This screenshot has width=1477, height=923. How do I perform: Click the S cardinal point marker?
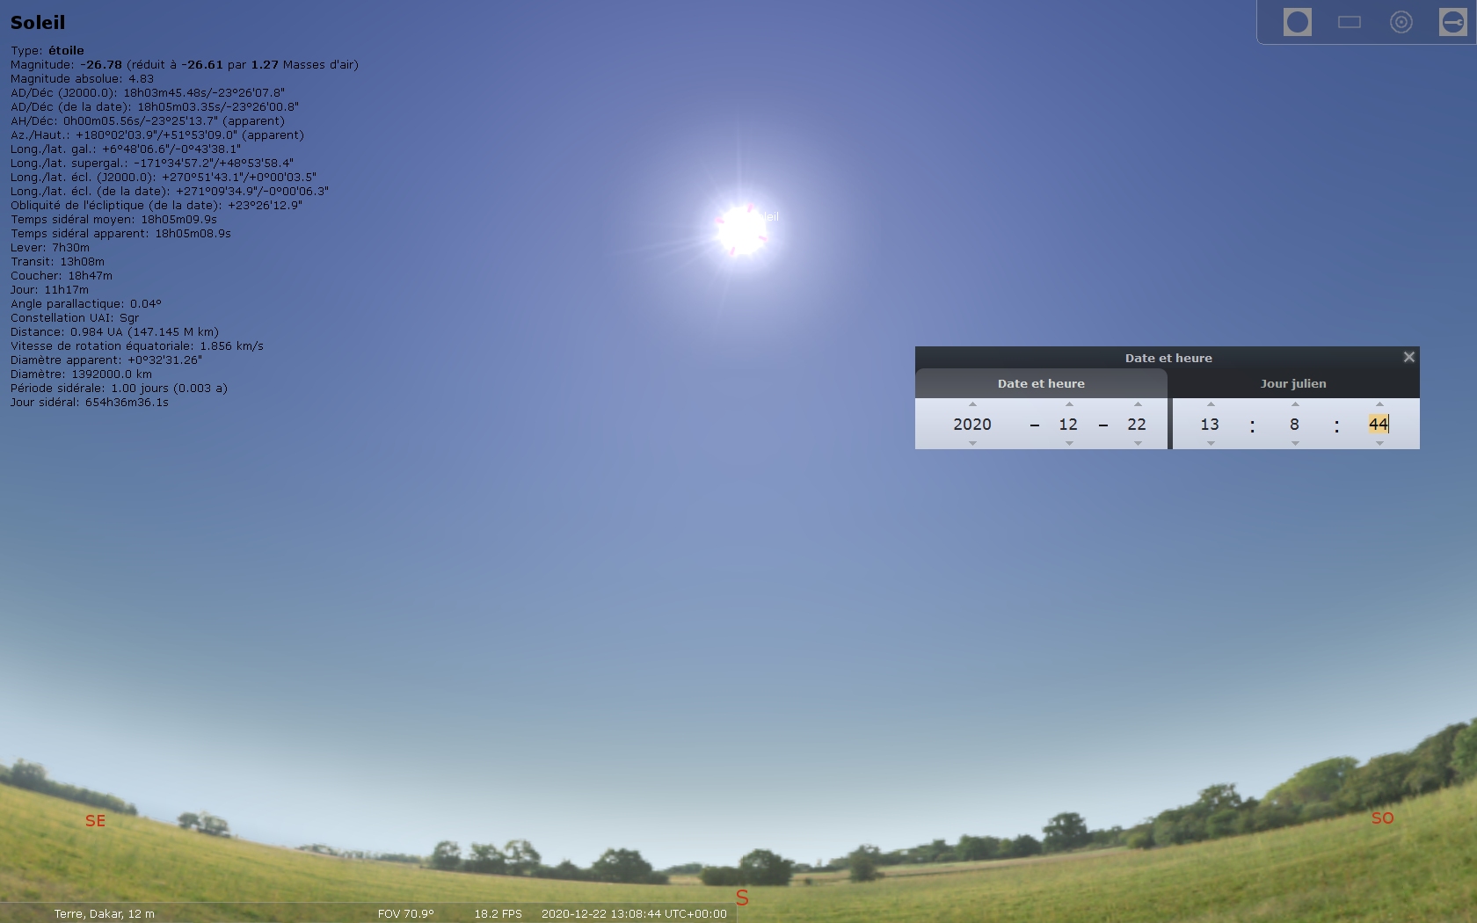(x=742, y=898)
